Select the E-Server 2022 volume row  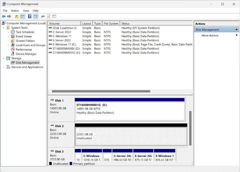120,40
